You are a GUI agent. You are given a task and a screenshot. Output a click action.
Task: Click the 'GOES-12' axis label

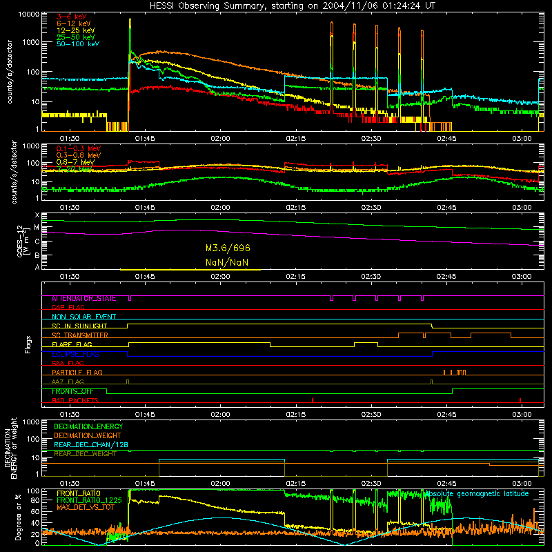[x=20, y=241]
